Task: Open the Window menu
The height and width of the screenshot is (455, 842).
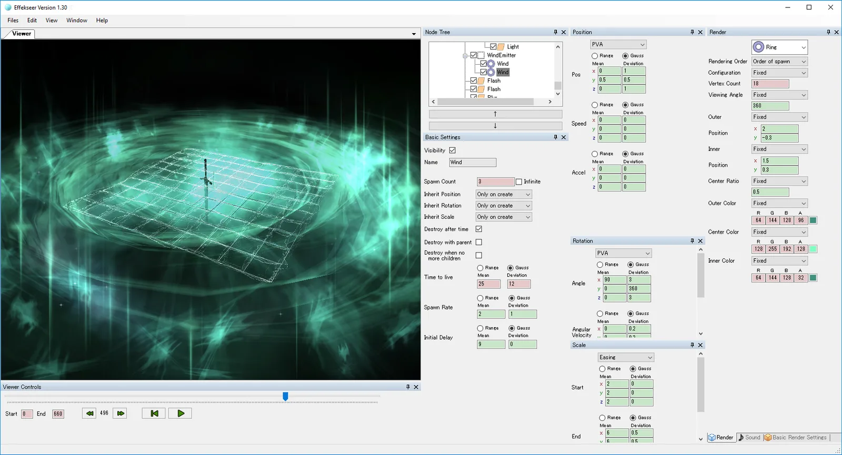Action: (77, 21)
